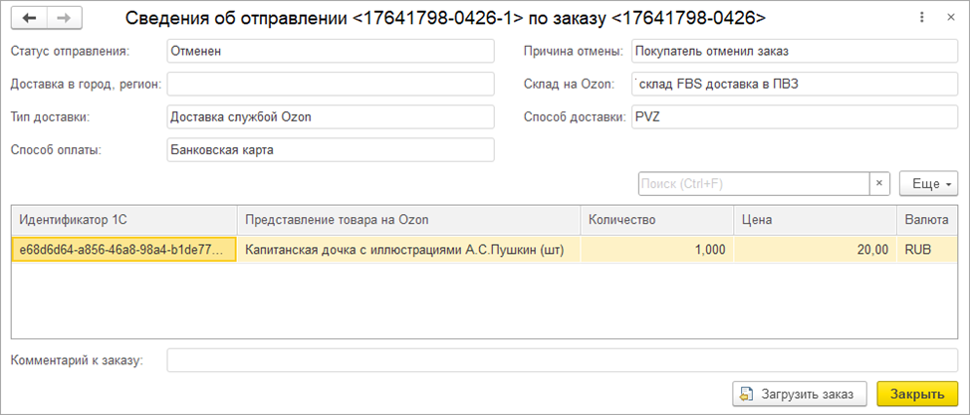This screenshot has height=415, width=970.
Task: Click the back navigation arrow
Action: pyautogui.click(x=29, y=19)
